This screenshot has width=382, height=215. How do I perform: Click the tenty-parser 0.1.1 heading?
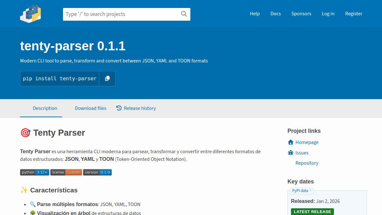pos(73,46)
